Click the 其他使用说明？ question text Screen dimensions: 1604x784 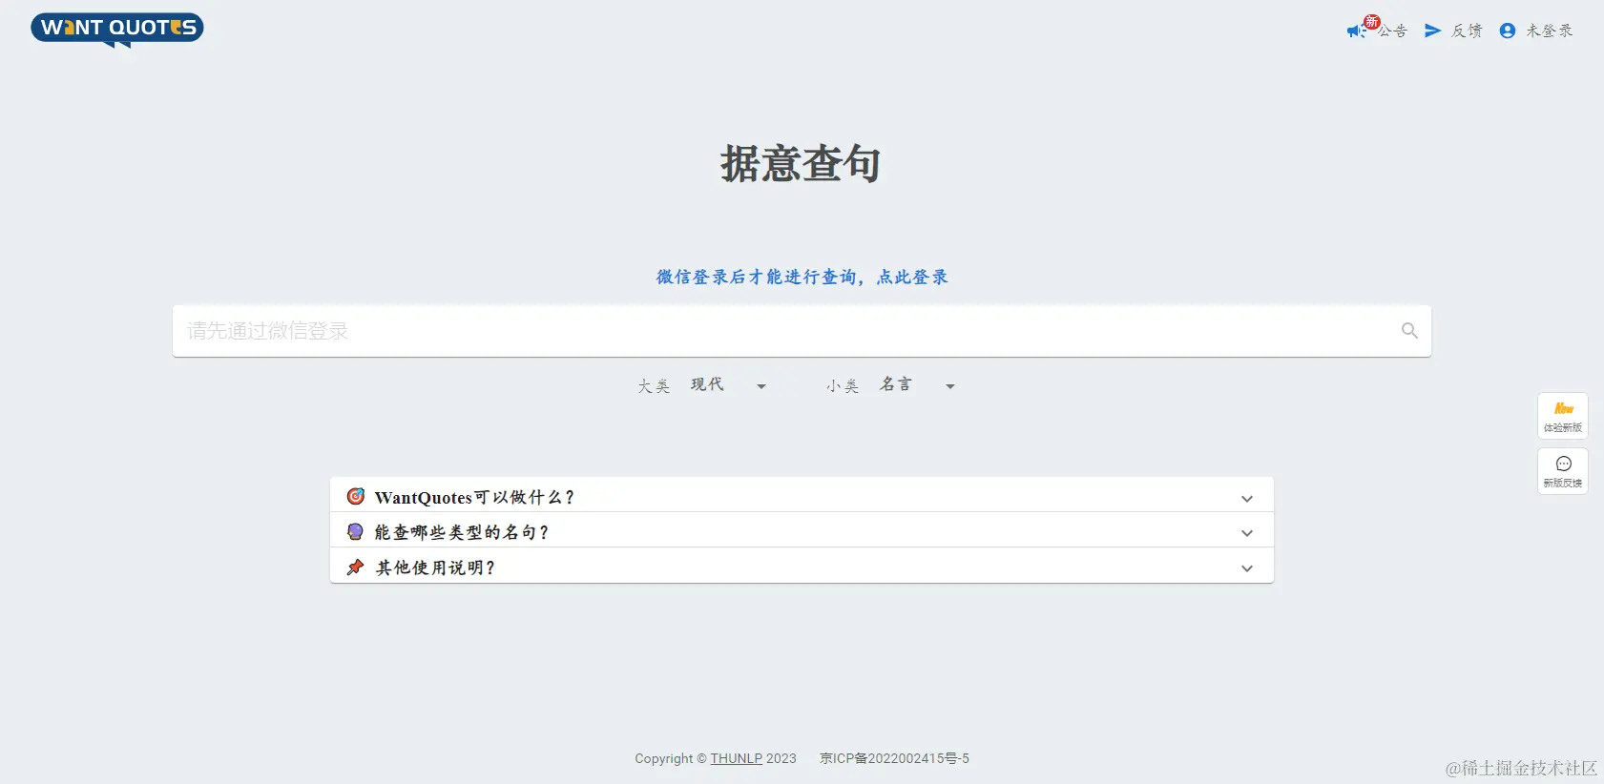click(x=436, y=567)
